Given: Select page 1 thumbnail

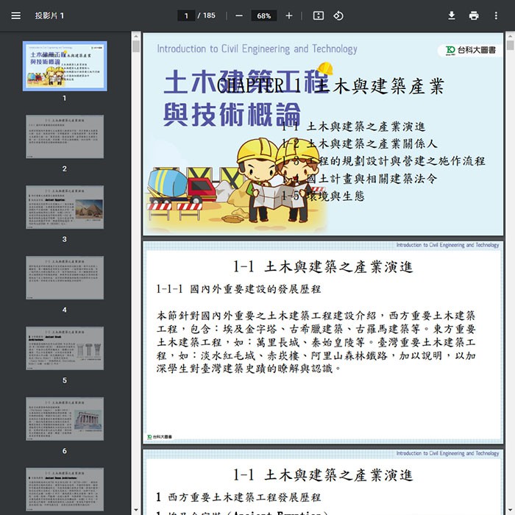Looking at the screenshot, I should [65, 66].
